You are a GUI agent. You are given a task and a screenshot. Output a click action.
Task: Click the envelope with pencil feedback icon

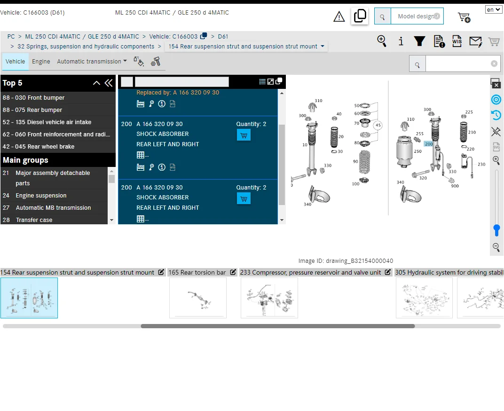476,41
